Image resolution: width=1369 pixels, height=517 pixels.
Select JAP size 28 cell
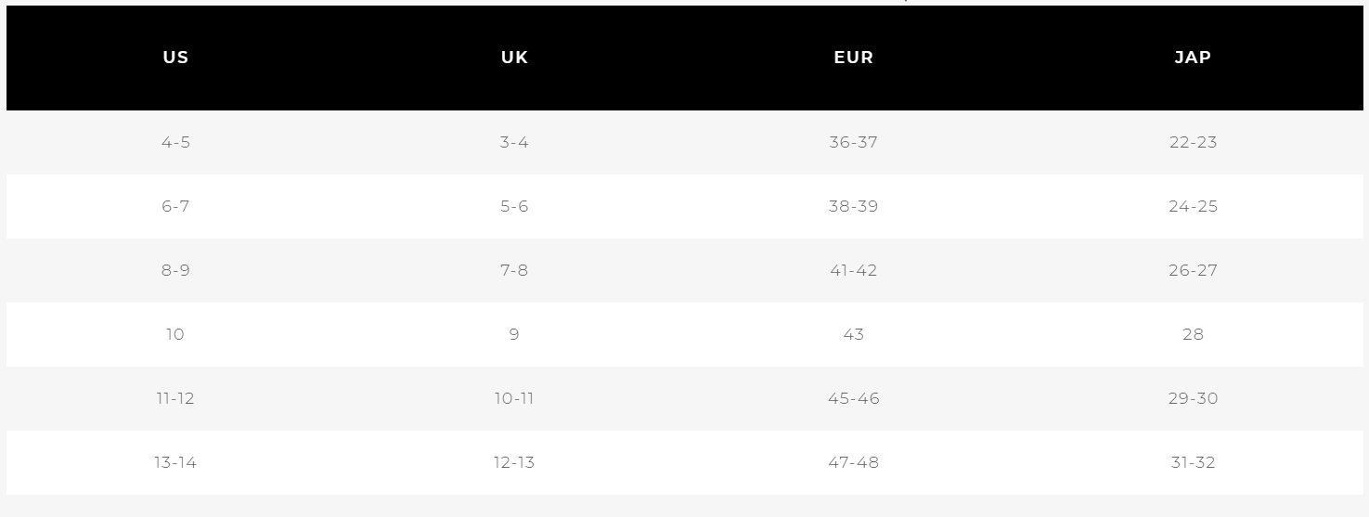(1193, 335)
